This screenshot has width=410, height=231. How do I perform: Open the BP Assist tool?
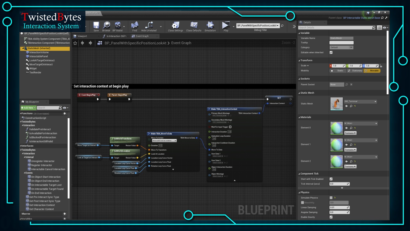point(118,26)
